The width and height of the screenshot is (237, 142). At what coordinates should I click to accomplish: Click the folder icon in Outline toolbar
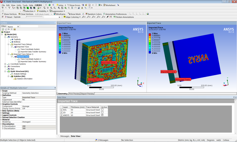[x=14, y=29]
